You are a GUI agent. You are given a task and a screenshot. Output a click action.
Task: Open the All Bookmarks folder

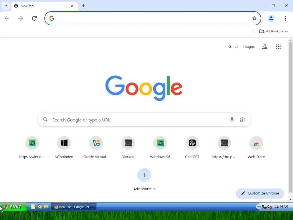(273, 31)
